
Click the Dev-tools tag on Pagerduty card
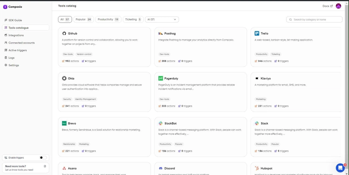[x=164, y=99]
